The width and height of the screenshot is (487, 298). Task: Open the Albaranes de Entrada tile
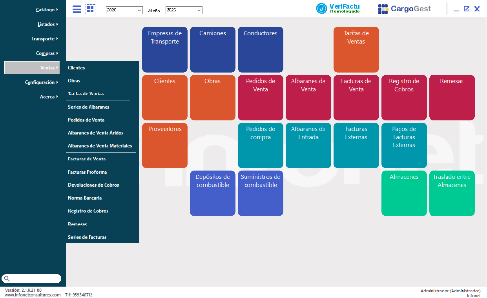click(x=308, y=145)
